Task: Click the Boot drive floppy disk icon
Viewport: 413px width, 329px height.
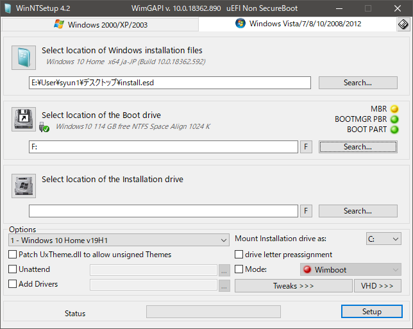Action: pyautogui.click(x=24, y=119)
